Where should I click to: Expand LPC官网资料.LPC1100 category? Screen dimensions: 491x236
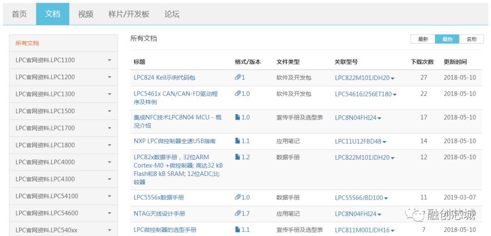tap(64, 60)
